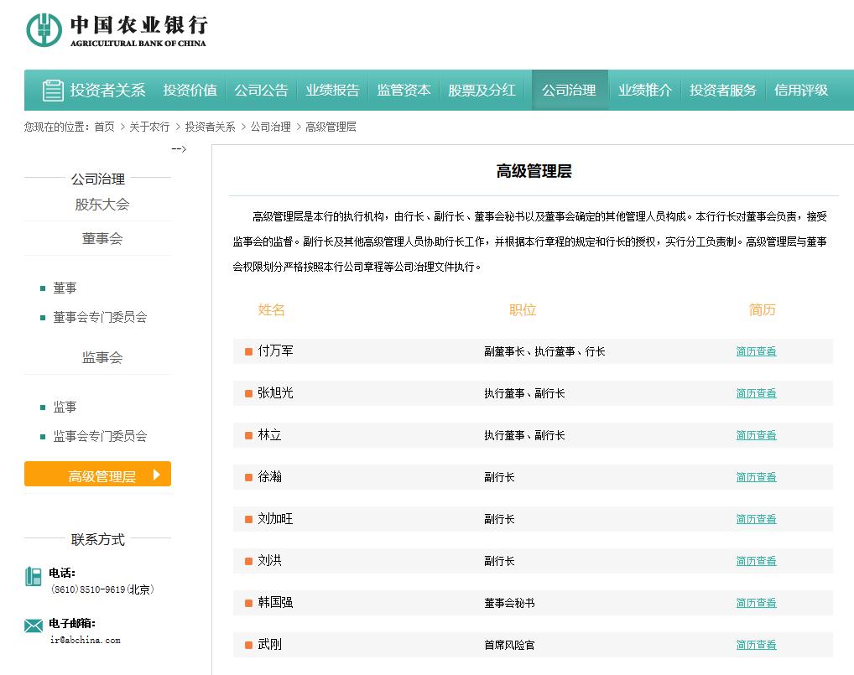Open the 公司治理 navigation tab

pos(570,90)
